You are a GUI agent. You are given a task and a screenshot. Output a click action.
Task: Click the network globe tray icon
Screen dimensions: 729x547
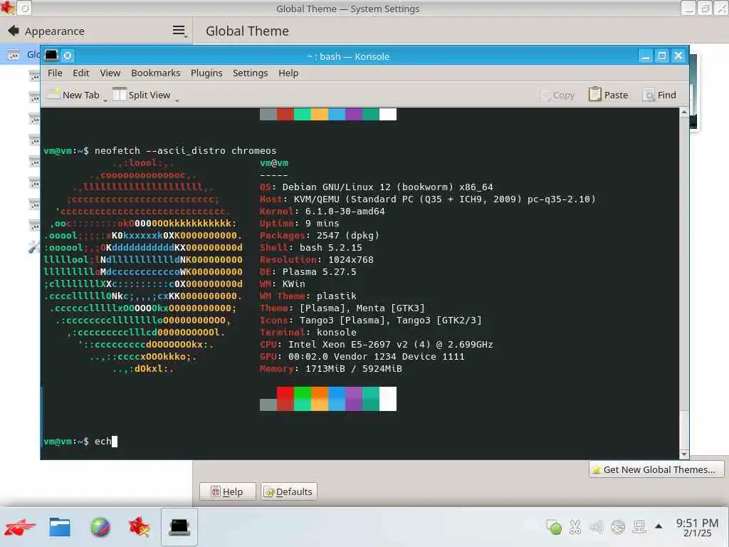point(618,526)
